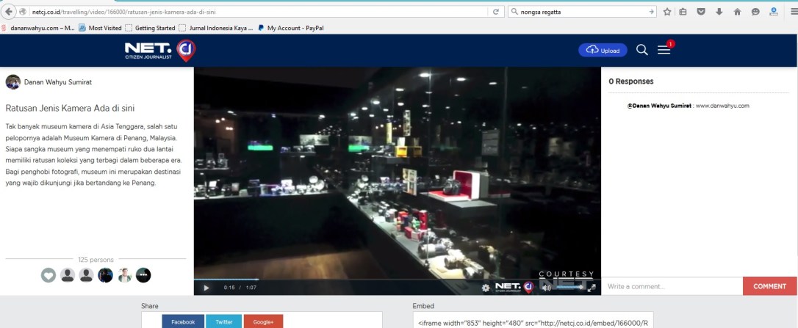This screenshot has width=798, height=328.
Task: Go to Firefox home page icon
Action: click(x=737, y=12)
